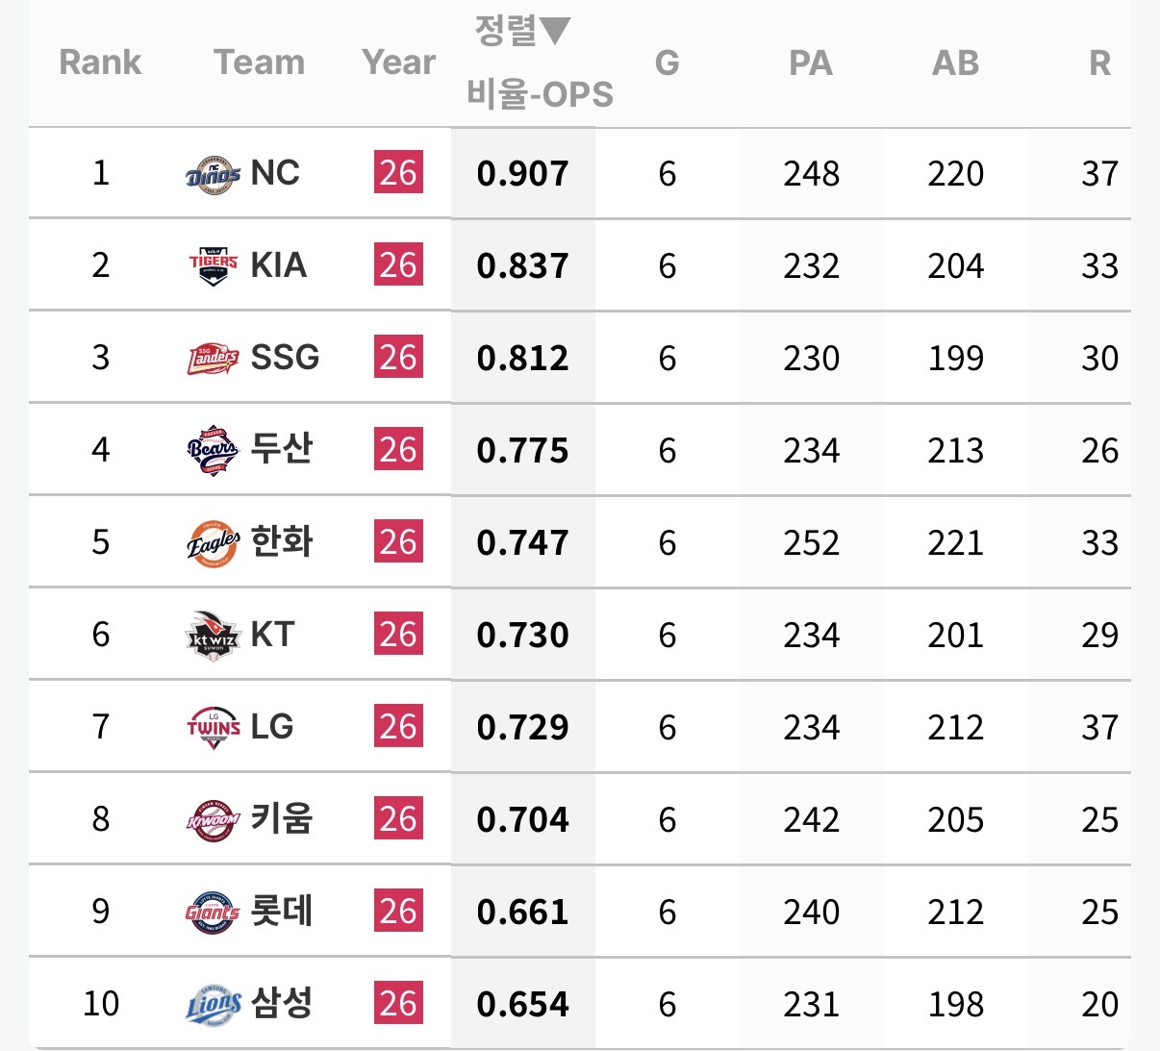Click the KT Wiz team logo
This screenshot has width=1160, height=1051.
pyautogui.click(x=213, y=635)
